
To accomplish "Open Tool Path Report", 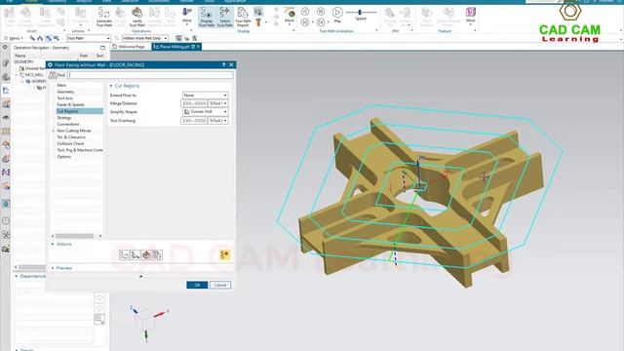I will (x=243, y=18).
